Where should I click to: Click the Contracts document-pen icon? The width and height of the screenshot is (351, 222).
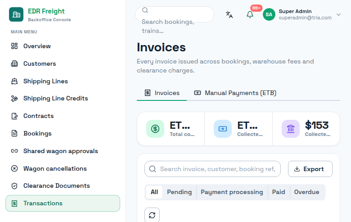click(x=14, y=116)
